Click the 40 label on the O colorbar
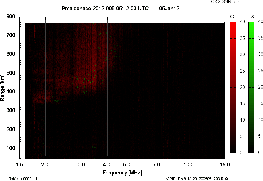263x181 pixels. [242, 22]
